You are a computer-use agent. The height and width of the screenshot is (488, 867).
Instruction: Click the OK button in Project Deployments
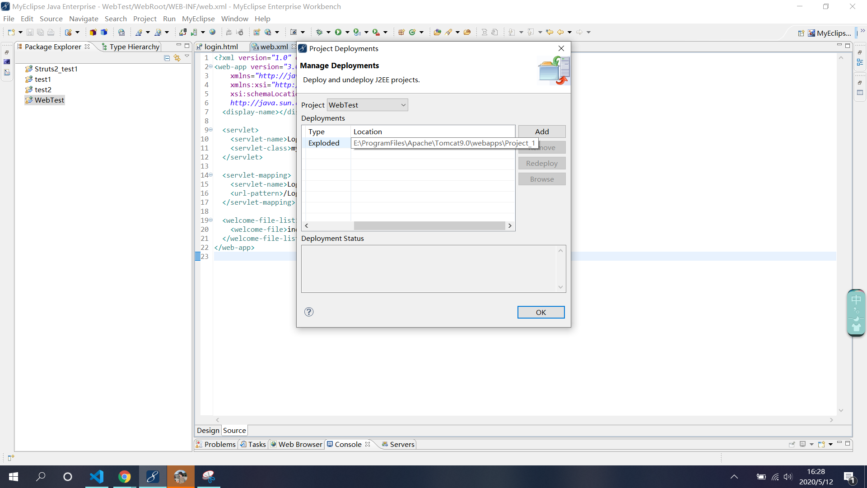tap(541, 312)
